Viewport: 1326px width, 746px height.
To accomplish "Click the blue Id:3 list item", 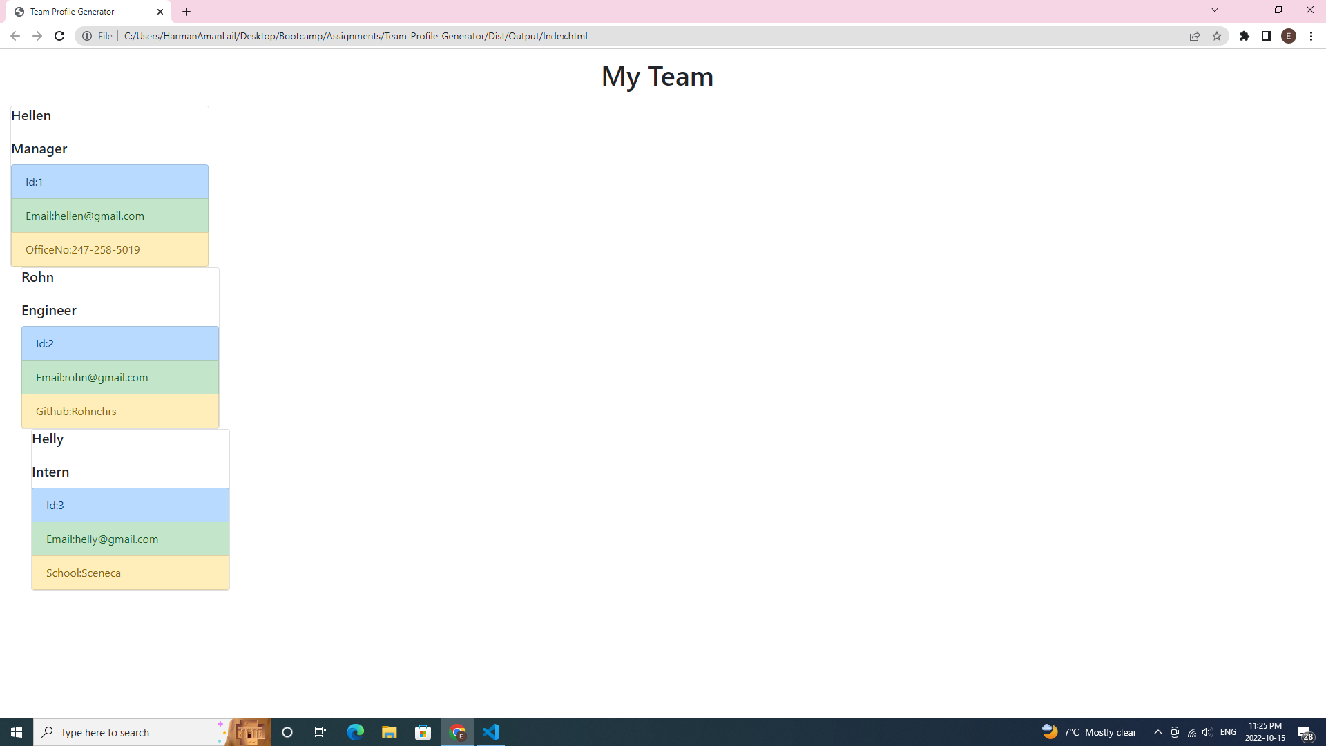I will [x=131, y=505].
